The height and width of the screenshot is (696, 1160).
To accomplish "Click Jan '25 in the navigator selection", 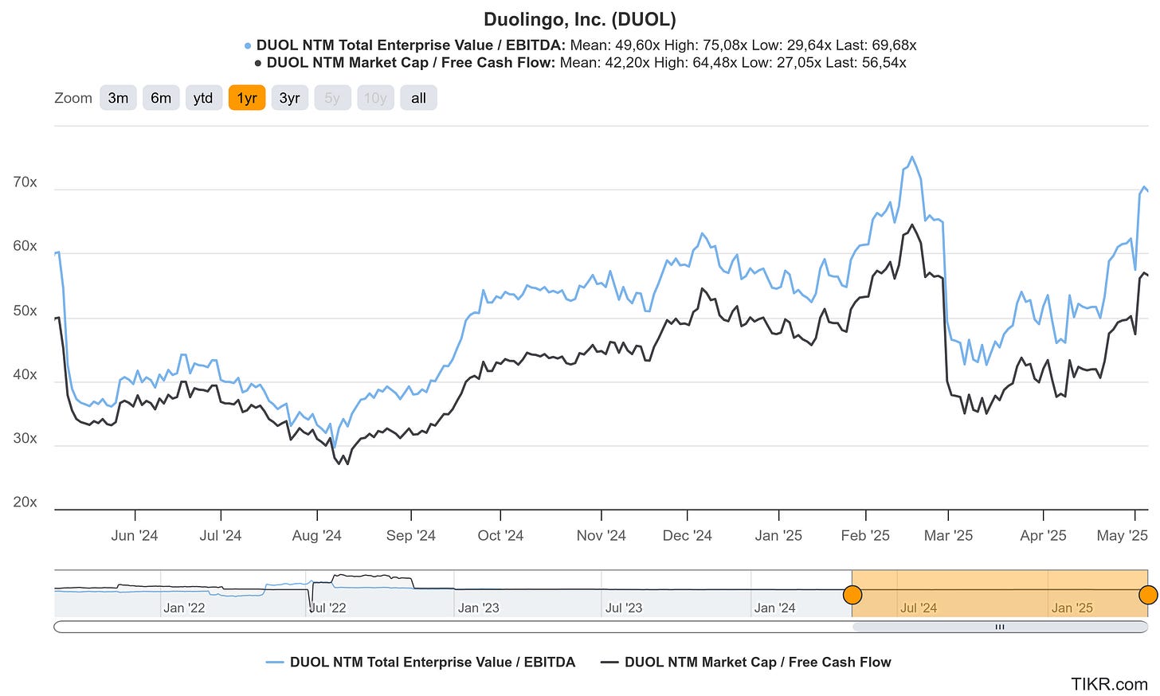I will [x=1072, y=608].
